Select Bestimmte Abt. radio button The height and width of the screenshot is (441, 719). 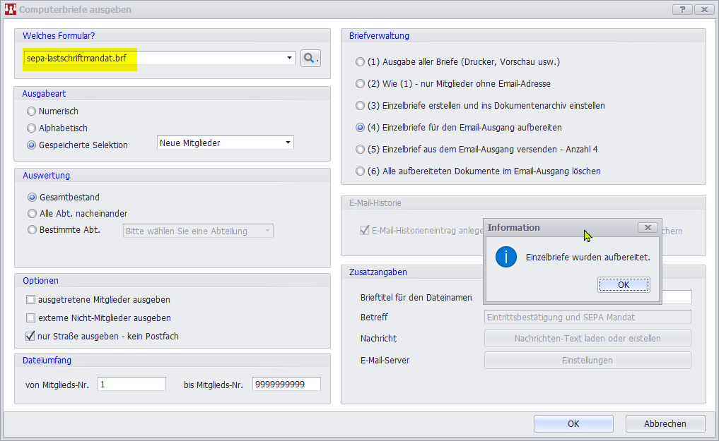(32, 229)
